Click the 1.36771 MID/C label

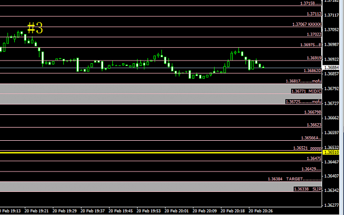[x=306, y=91]
